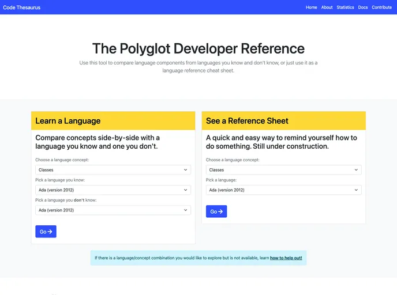The width and height of the screenshot is (397, 295).
Task: Click 'Pick a language:' label
Action: pos(221,180)
